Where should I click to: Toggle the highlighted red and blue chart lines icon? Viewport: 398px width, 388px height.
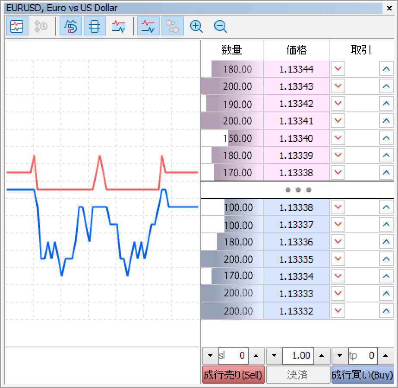(x=148, y=26)
